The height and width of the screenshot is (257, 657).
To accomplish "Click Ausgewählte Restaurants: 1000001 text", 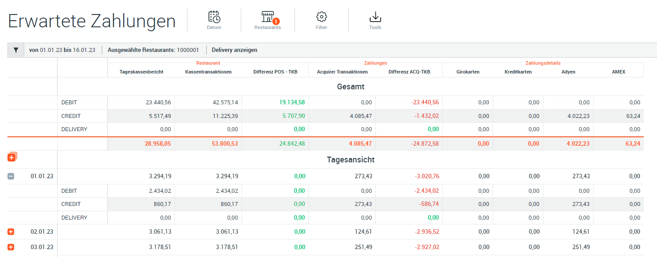I will (x=153, y=50).
